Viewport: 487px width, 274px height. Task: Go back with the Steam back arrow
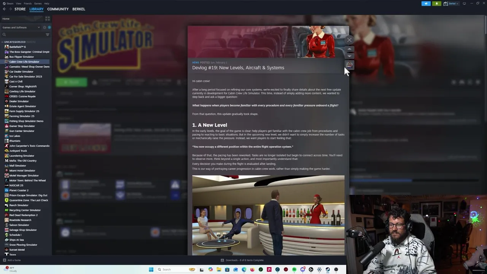coord(4,9)
